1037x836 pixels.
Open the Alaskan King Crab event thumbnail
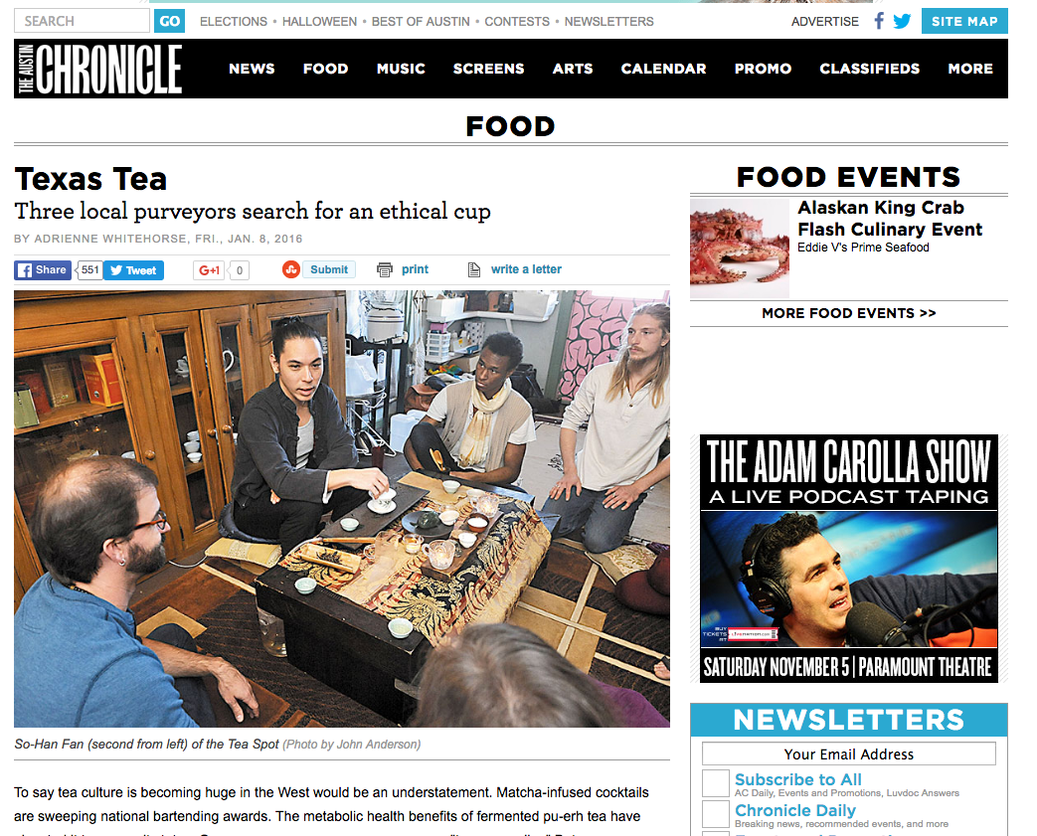coord(740,249)
